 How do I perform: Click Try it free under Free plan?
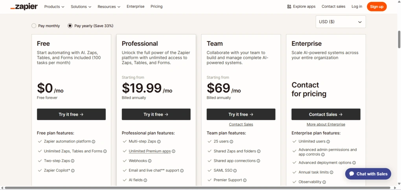pyautogui.click(x=71, y=114)
